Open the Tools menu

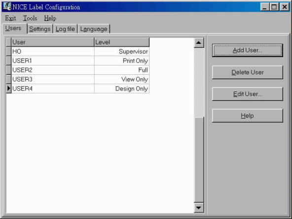coord(30,18)
